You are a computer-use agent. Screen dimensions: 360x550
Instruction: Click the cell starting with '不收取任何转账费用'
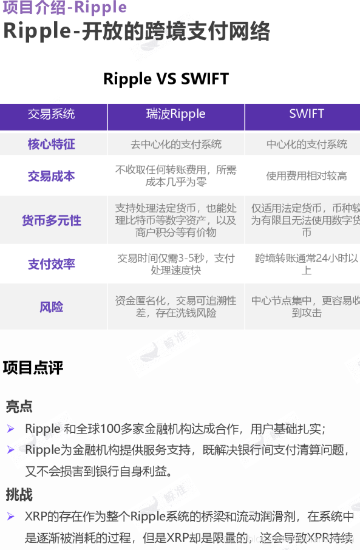[176, 175]
